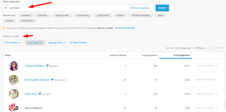Open John Holl's Twitter bird icon

(x=40, y=94)
